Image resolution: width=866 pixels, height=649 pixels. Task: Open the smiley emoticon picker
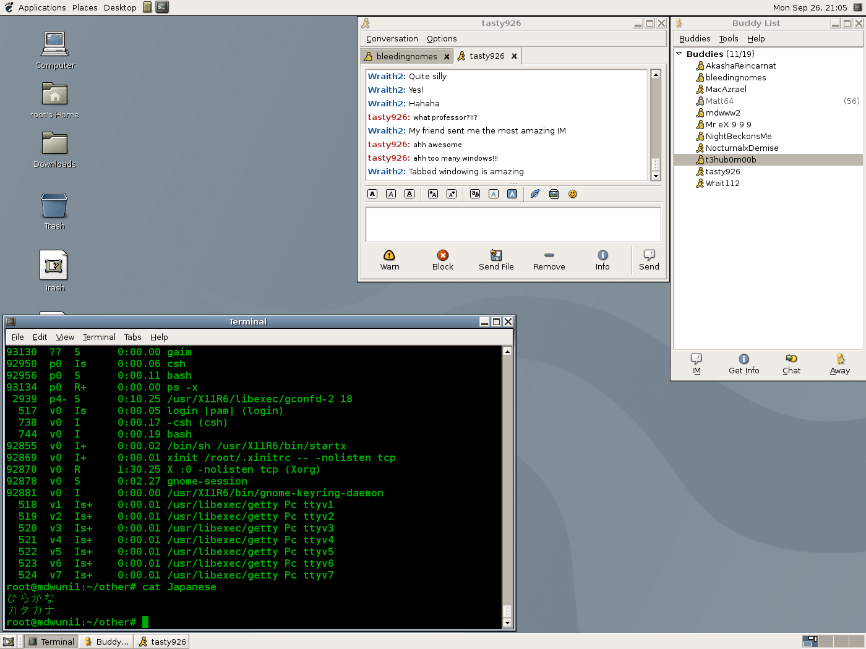pos(573,194)
